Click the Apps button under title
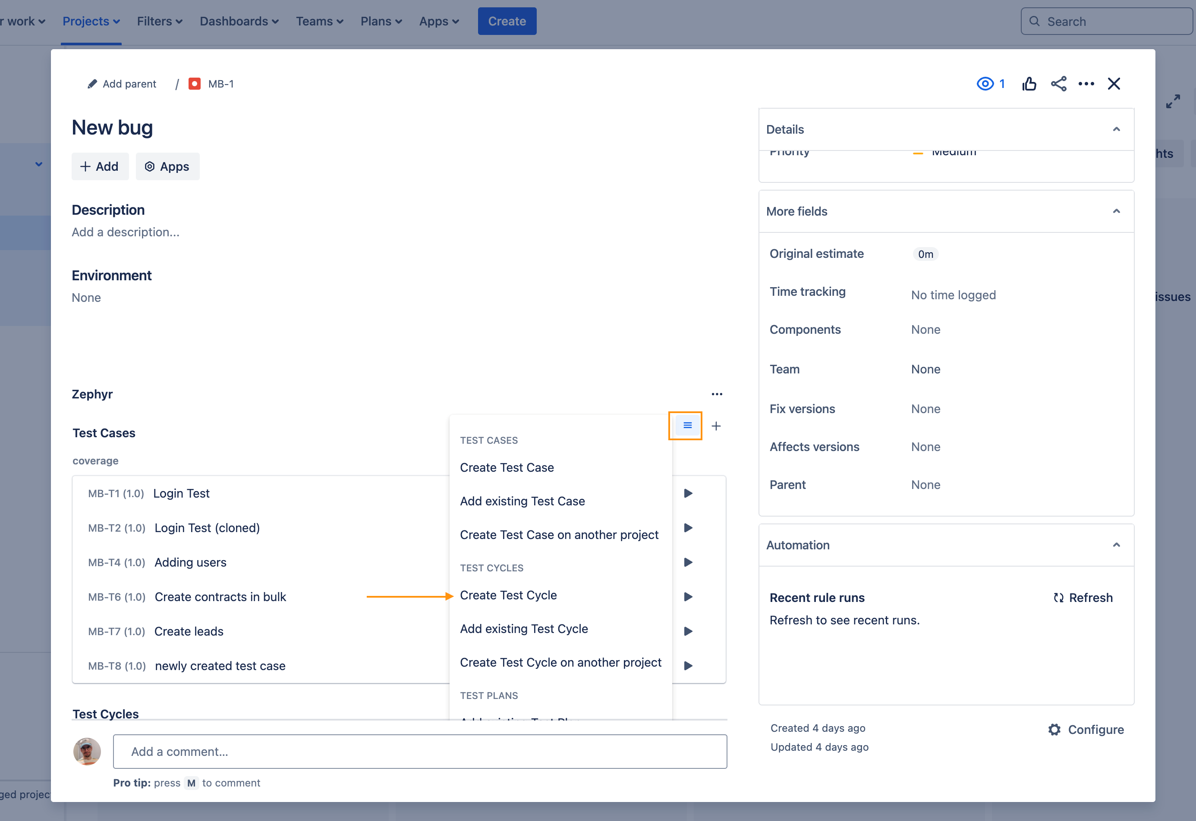 coord(167,167)
